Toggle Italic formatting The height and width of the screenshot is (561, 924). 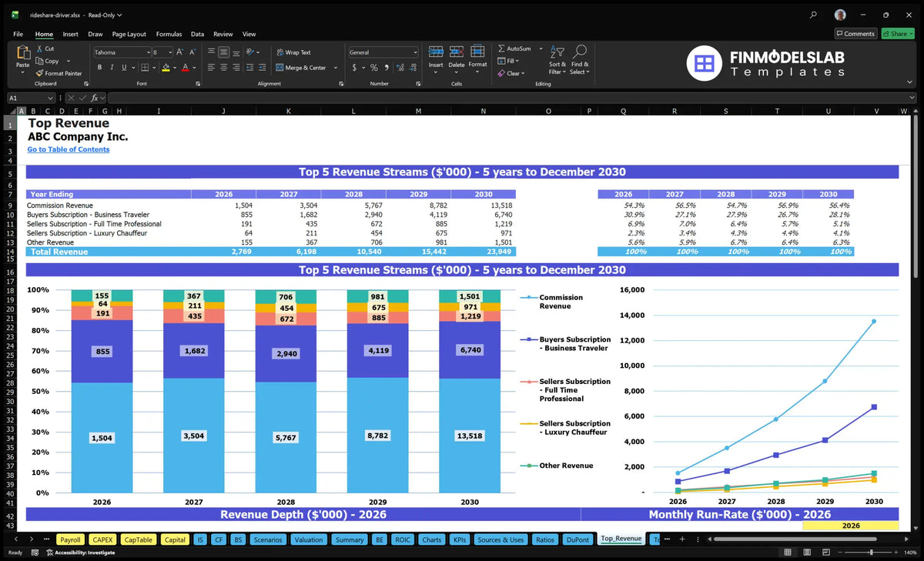112,68
